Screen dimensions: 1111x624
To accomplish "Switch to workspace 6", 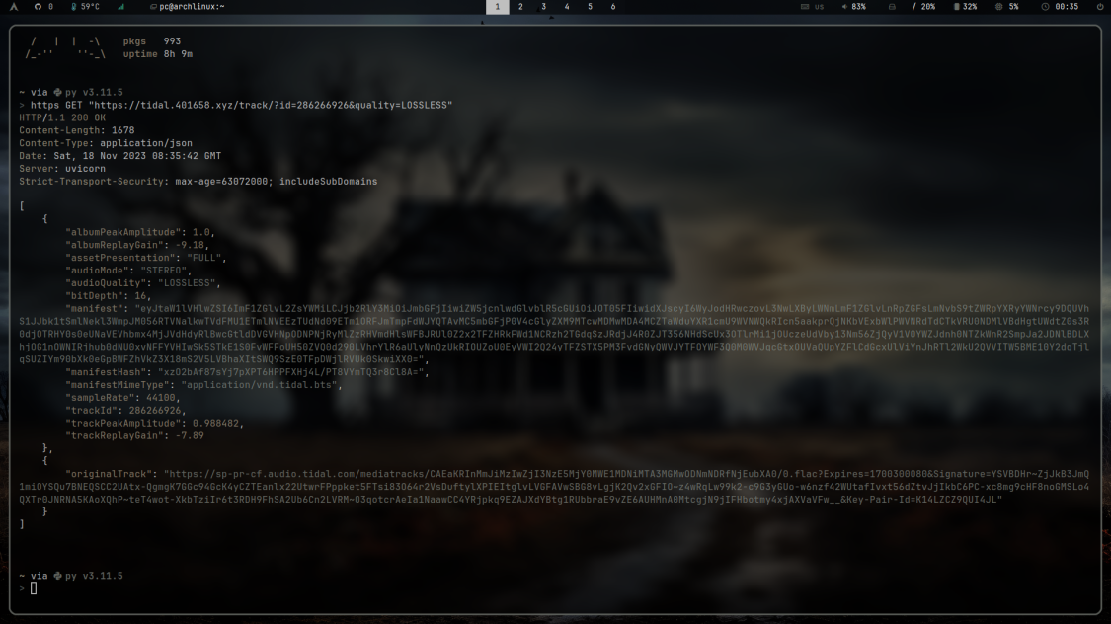I will click(613, 6).
